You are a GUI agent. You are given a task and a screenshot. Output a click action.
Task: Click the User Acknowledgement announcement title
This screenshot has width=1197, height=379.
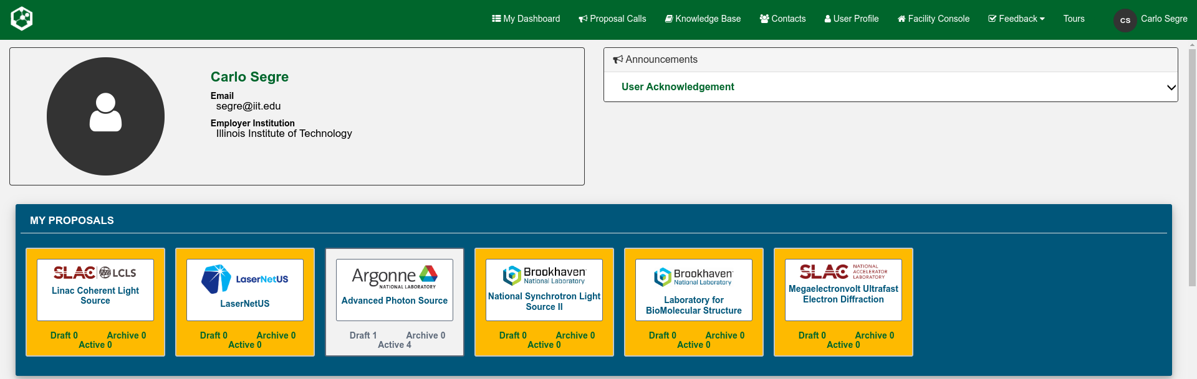pyautogui.click(x=678, y=87)
